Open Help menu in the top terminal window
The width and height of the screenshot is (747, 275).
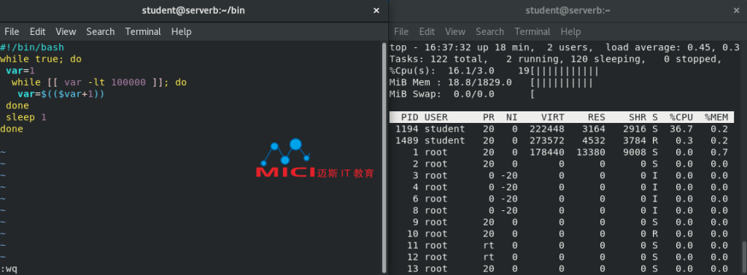tap(570, 32)
